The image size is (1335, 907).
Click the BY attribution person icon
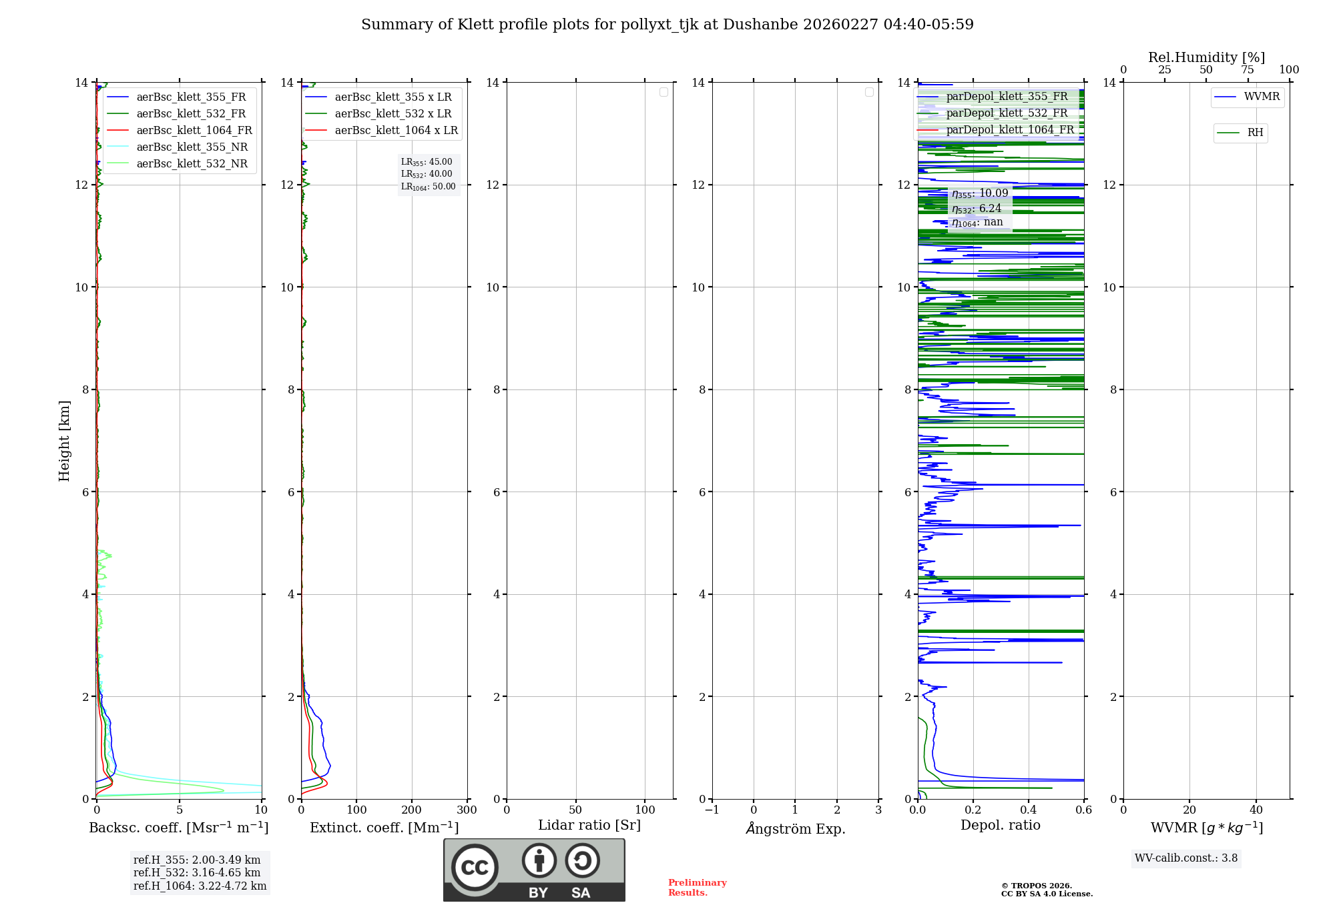coord(539,860)
